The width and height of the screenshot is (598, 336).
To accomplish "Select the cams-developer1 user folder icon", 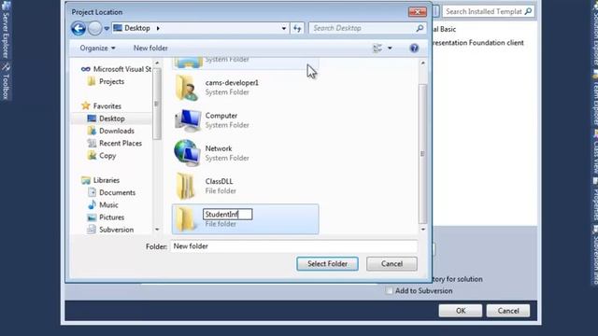I will click(x=187, y=88).
